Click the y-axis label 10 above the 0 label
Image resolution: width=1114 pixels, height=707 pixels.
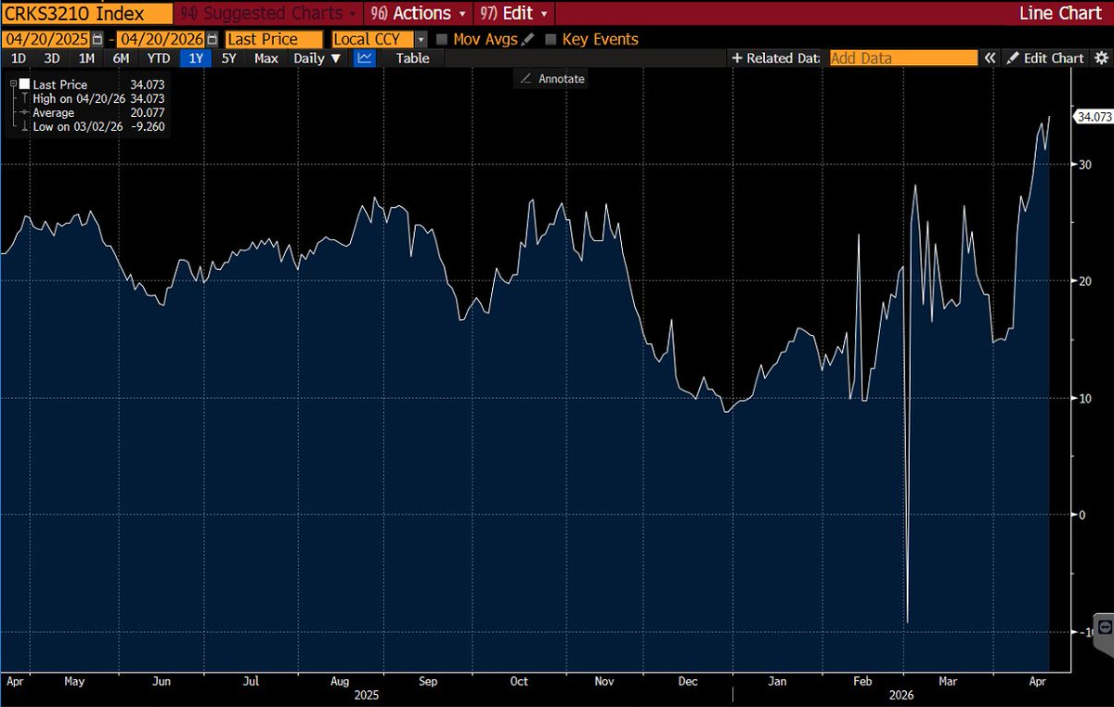(x=1084, y=398)
